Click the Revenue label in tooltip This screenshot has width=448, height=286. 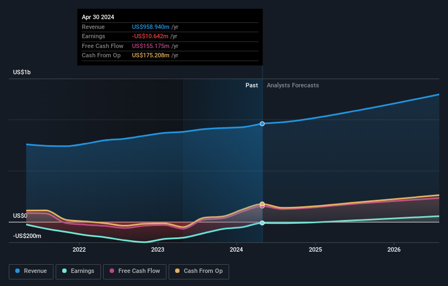pos(93,27)
